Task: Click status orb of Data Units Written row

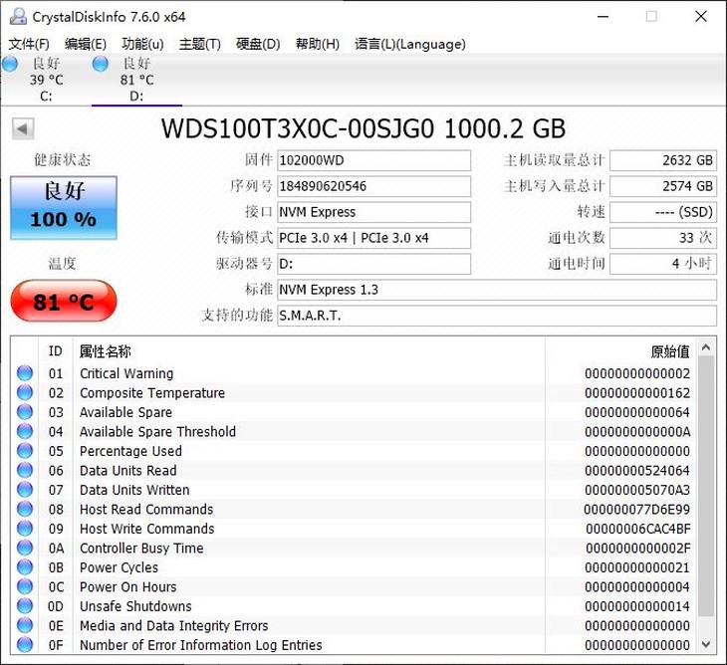Action: tap(25, 490)
